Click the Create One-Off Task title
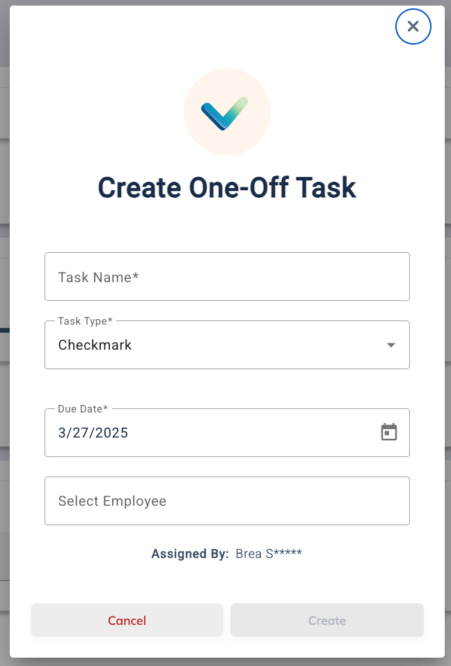This screenshot has width=451, height=666. point(227,187)
